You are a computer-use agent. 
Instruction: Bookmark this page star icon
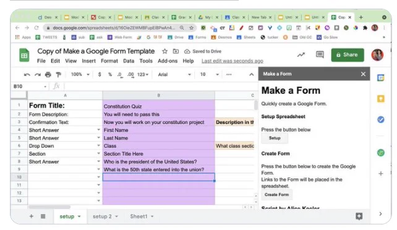tap(192, 28)
